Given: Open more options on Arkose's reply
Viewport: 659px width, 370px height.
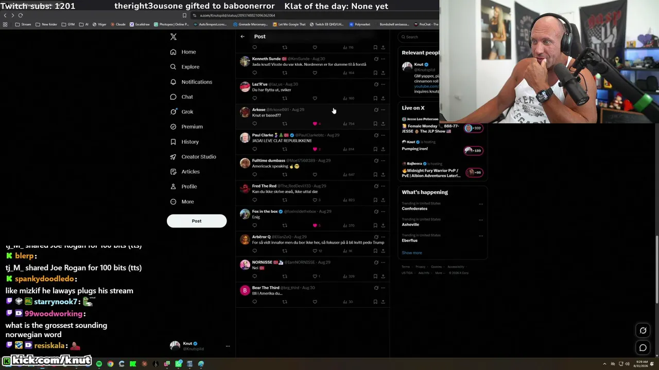Looking at the screenshot, I should pyautogui.click(x=383, y=109).
